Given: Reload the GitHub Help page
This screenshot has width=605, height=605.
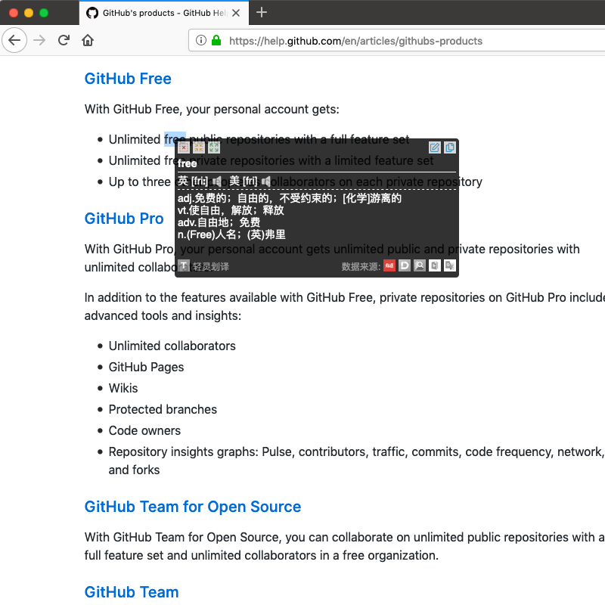Looking at the screenshot, I should (x=64, y=40).
